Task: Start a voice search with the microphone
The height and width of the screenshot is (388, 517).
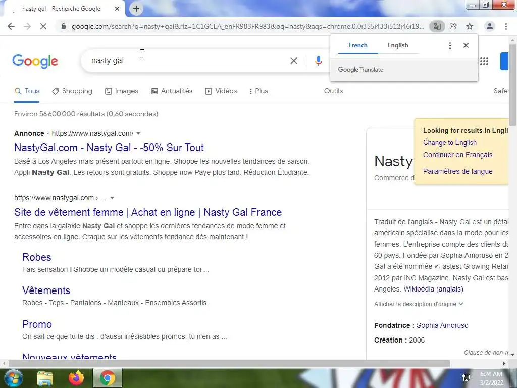Action: [x=318, y=61]
